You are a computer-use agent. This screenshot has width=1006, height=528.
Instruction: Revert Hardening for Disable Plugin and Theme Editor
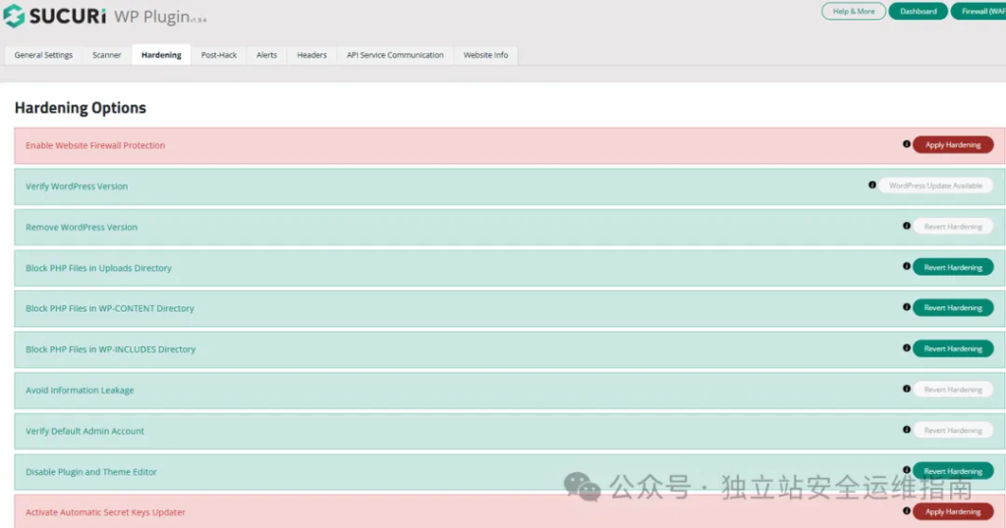(953, 471)
